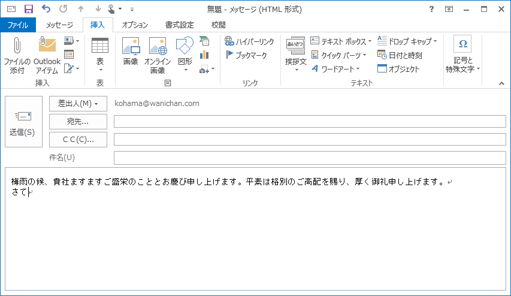The image size is (511, 296).
Task: Collapse the ribbon with the chevron
Action: click(501, 83)
